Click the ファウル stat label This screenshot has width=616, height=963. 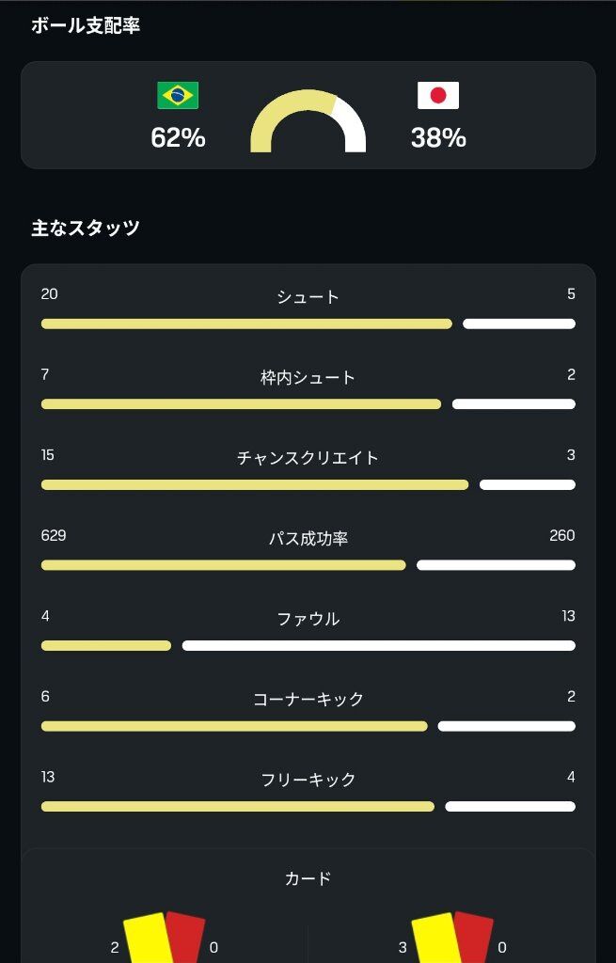point(308,619)
